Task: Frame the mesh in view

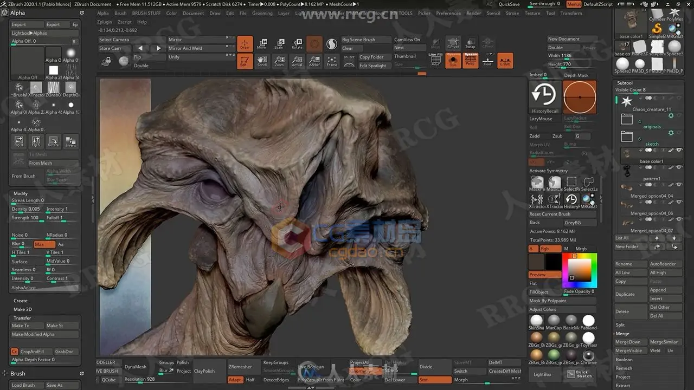Action: point(332,61)
